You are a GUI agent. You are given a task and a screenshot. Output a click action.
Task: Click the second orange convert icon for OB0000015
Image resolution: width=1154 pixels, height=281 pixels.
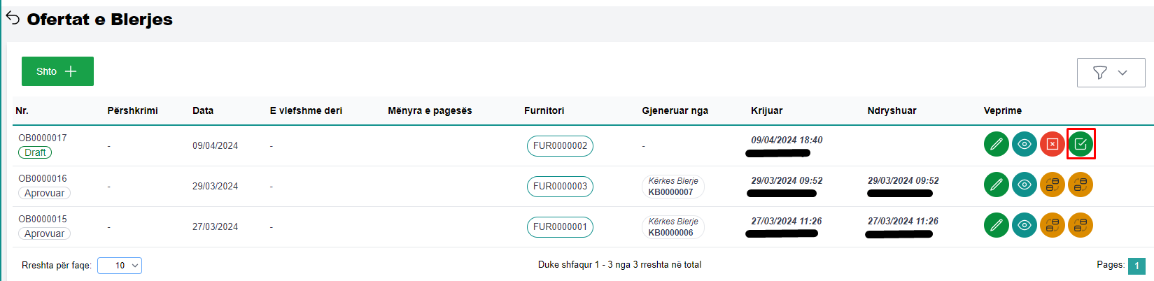tap(1080, 226)
